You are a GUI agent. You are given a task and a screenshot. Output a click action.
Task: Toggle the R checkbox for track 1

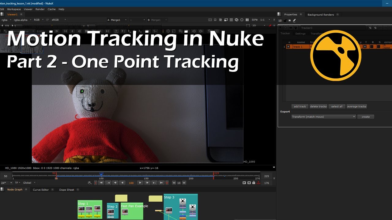coord(372,47)
